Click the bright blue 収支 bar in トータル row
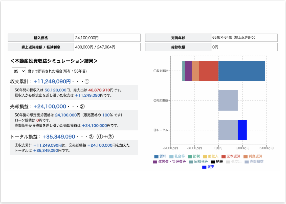This screenshot has height=204, width=286. (242, 130)
